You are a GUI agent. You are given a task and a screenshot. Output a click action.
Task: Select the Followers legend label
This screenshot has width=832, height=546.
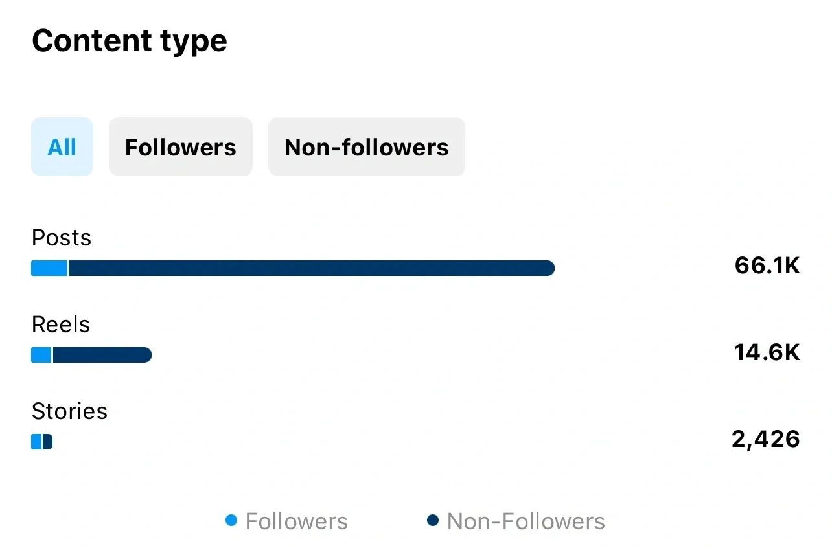click(297, 521)
